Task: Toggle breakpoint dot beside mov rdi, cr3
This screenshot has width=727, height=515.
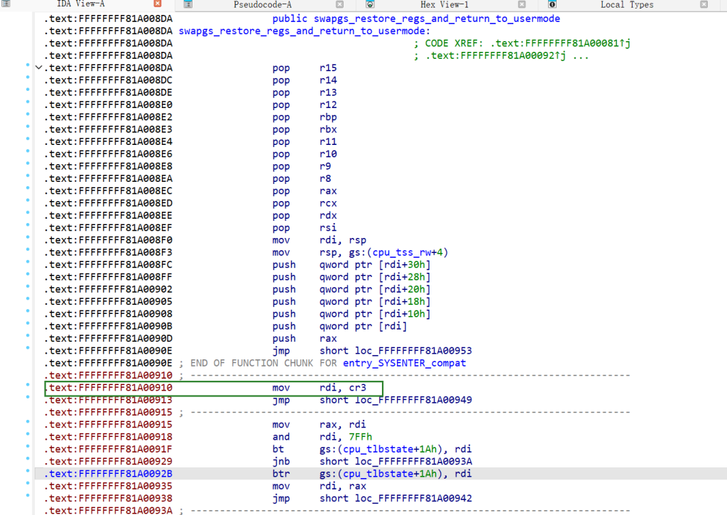Action: 28,388
